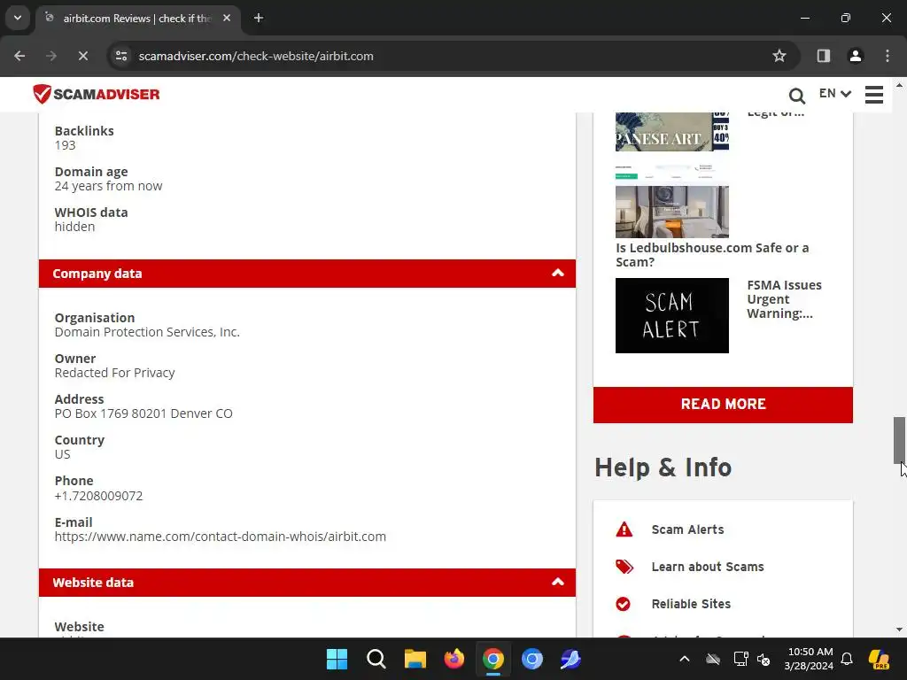Click the Chrome taskbar icon
907x680 pixels.
[x=492, y=659]
